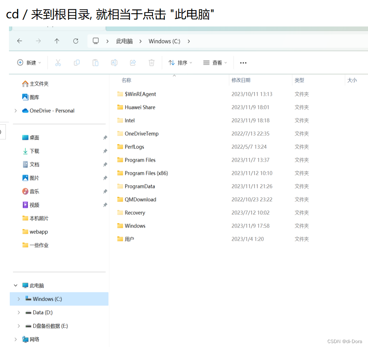Image resolution: width=368 pixels, height=347 pixels.
Task: Click the Share icon in toolbar
Action: tap(133, 63)
